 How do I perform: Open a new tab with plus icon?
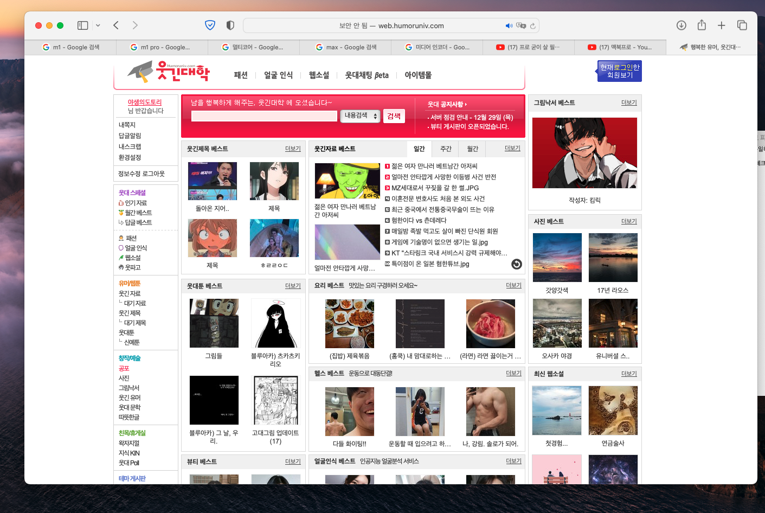coord(722,25)
